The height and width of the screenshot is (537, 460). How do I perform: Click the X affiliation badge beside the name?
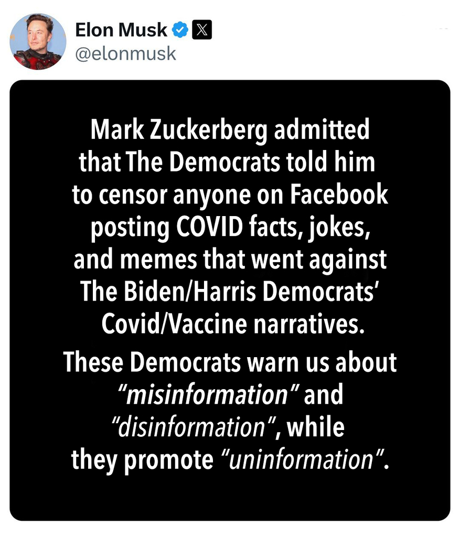[x=201, y=30]
